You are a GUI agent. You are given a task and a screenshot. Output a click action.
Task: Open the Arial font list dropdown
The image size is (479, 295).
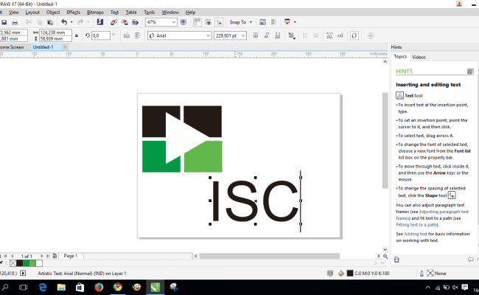point(209,35)
